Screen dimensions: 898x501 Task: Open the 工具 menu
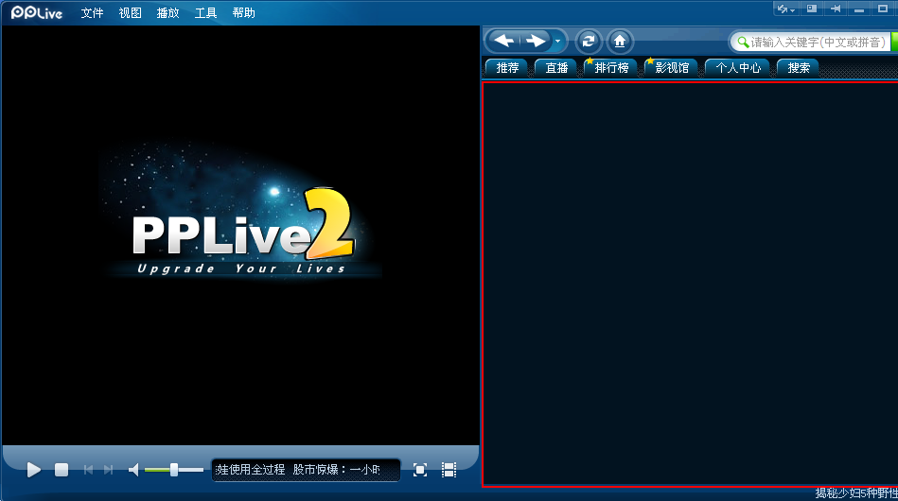click(x=205, y=12)
